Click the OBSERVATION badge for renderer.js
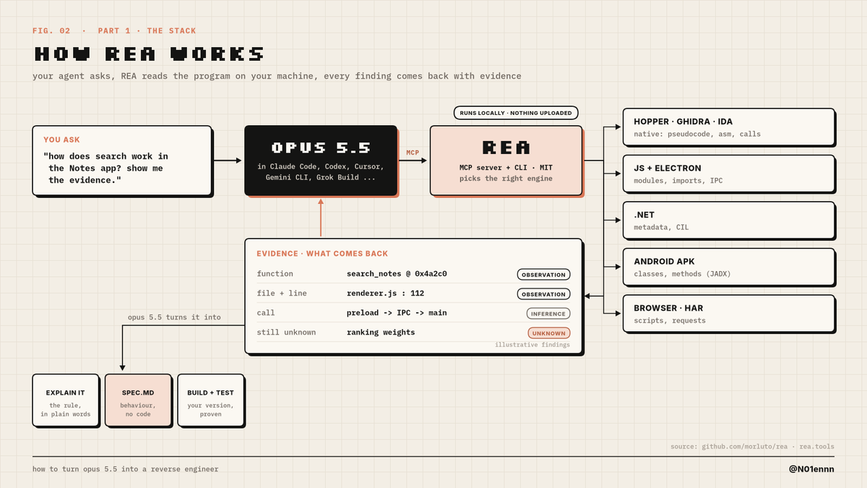Image resolution: width=867 pixels, height=488 pixels. [x=543, y=294]
